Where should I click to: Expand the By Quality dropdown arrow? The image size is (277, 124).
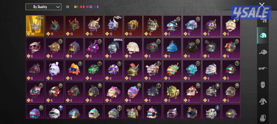(58, 7)
